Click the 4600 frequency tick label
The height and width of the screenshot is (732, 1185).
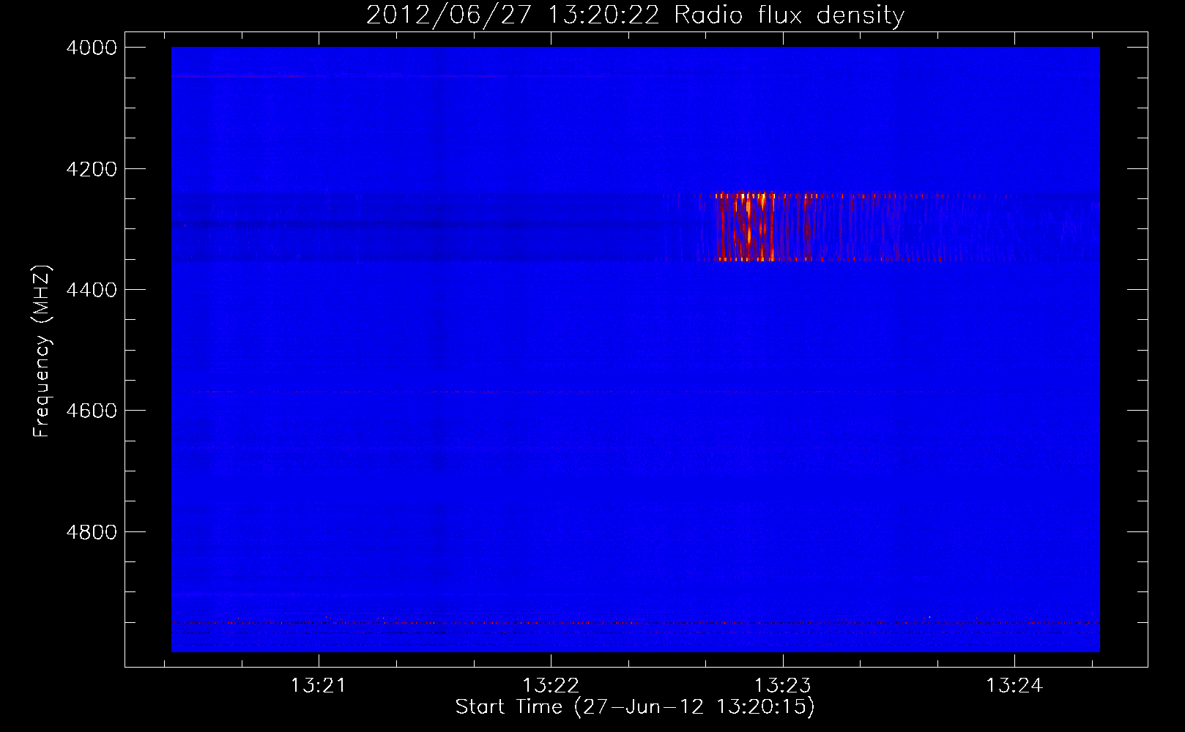coord(92,411)
